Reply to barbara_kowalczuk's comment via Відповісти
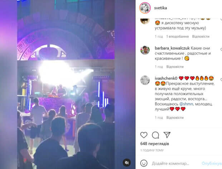 pos(175,66)
